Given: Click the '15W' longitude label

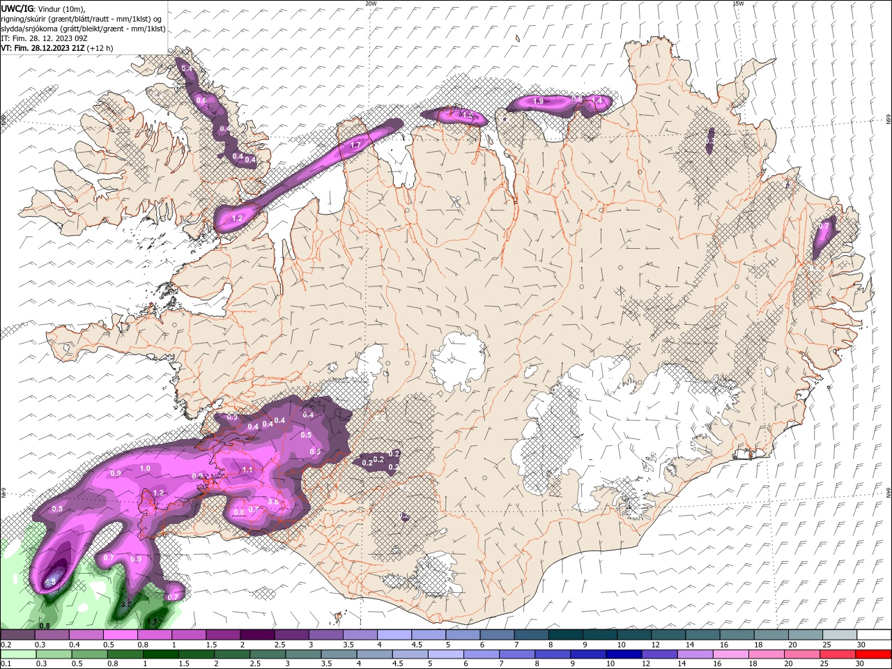Looking at the screenshot, I should click(737, 3).
